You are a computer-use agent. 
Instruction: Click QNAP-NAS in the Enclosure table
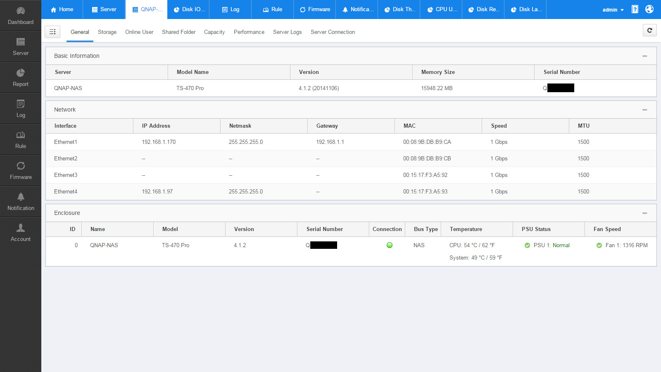pos(104,245)
